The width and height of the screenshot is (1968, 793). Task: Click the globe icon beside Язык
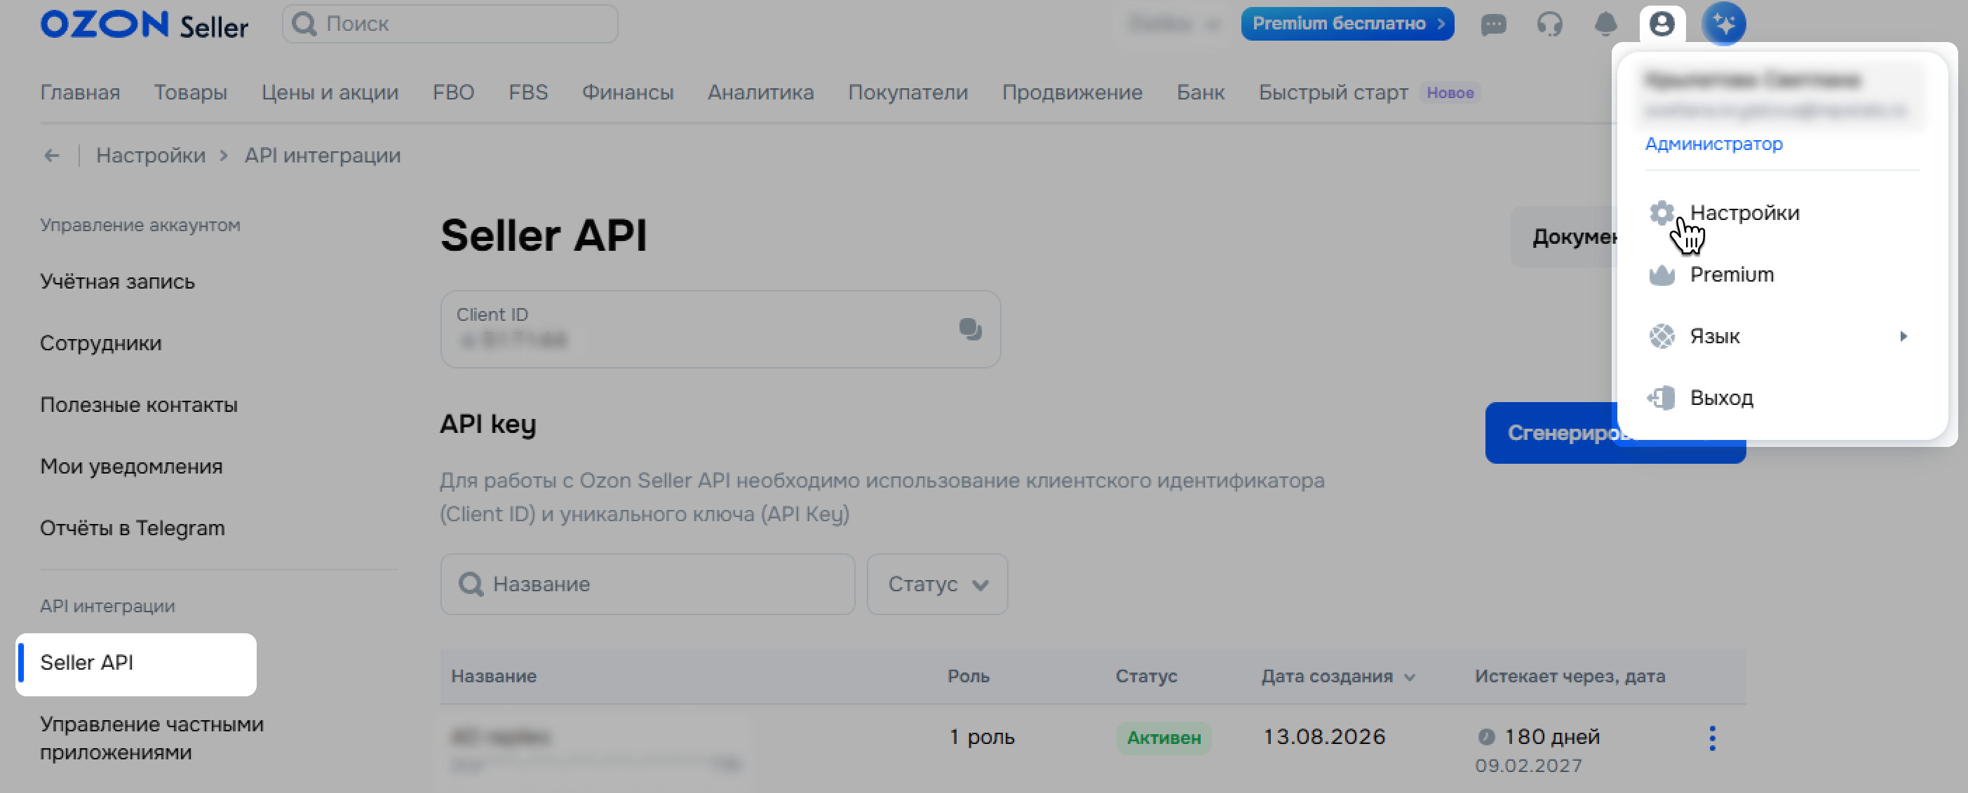coord(1662,336)
